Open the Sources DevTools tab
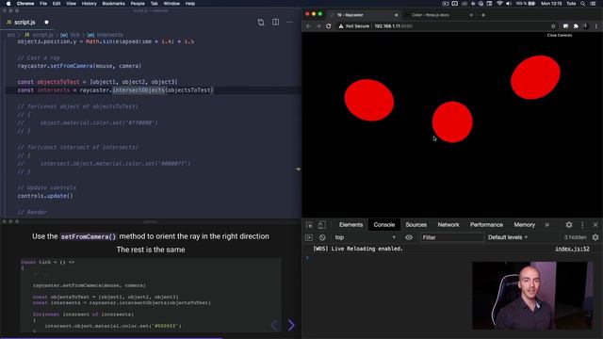Screen dimensions: 603x339 coord(416,225)
